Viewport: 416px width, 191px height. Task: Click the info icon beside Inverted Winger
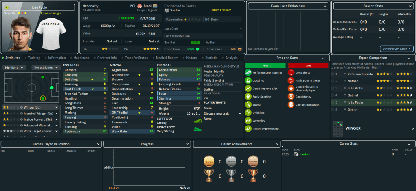(x=21, y=113)
